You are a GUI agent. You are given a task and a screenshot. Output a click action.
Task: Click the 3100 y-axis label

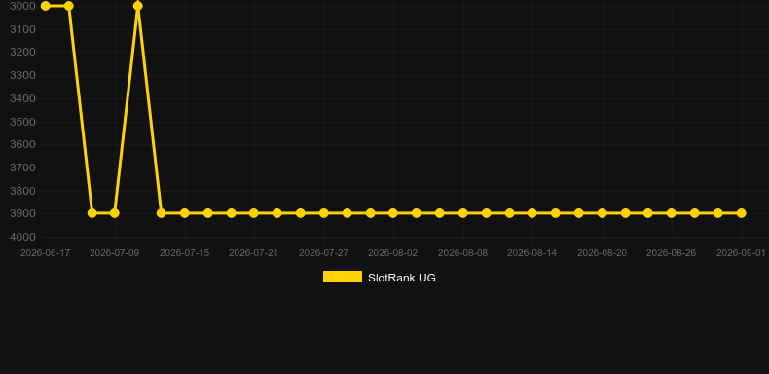[x=23, y=29]
